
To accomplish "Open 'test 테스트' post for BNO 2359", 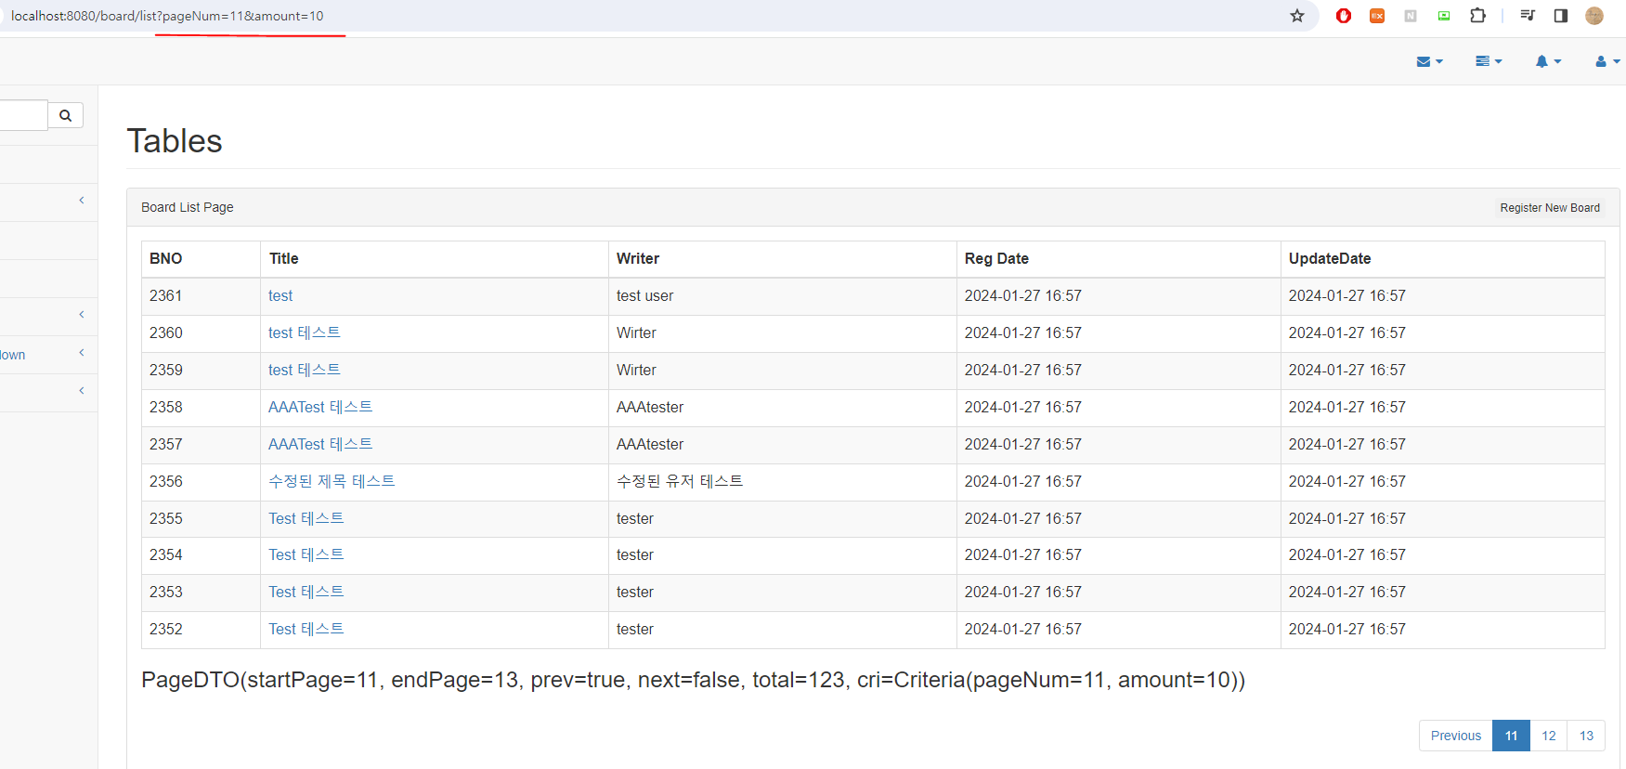I will point(305,370).
